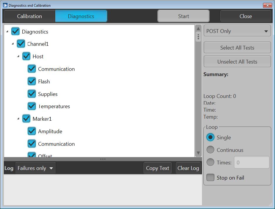
Task: Collapse the Marker1 tree node
Action: pos(18,119)
